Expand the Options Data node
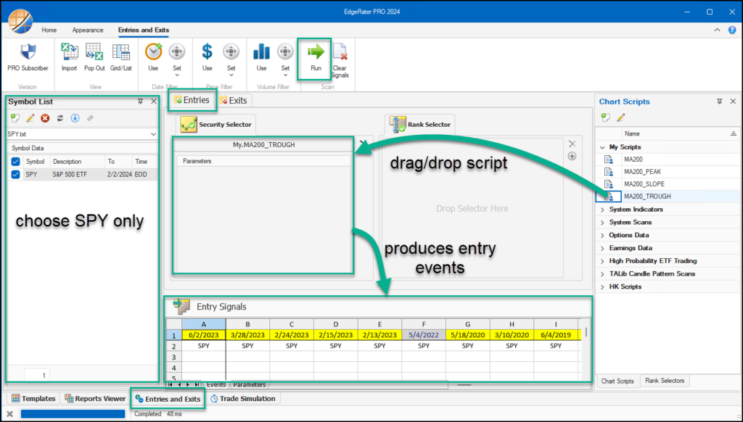The width and height of the screenshot is (743, 422). coord(602,236)
